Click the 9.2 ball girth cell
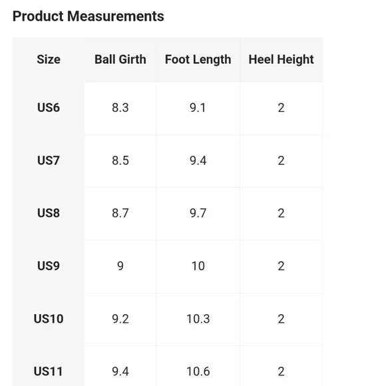 click(x=120, y=319)
